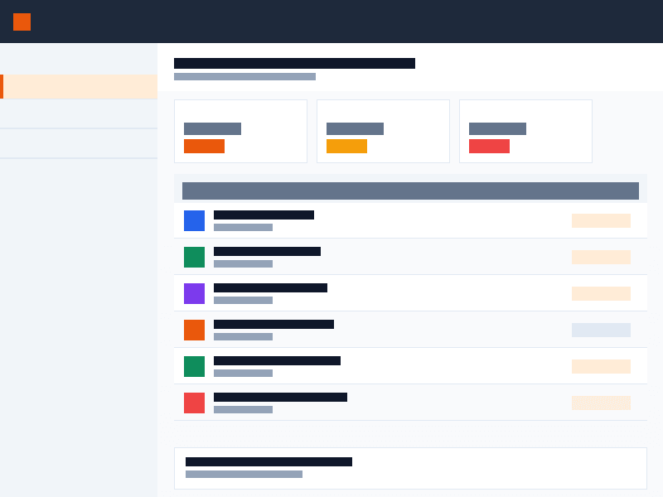This screenshot has width=663, height=497.
Task: Click the red badge button in the third card
Action: point(489,146)
